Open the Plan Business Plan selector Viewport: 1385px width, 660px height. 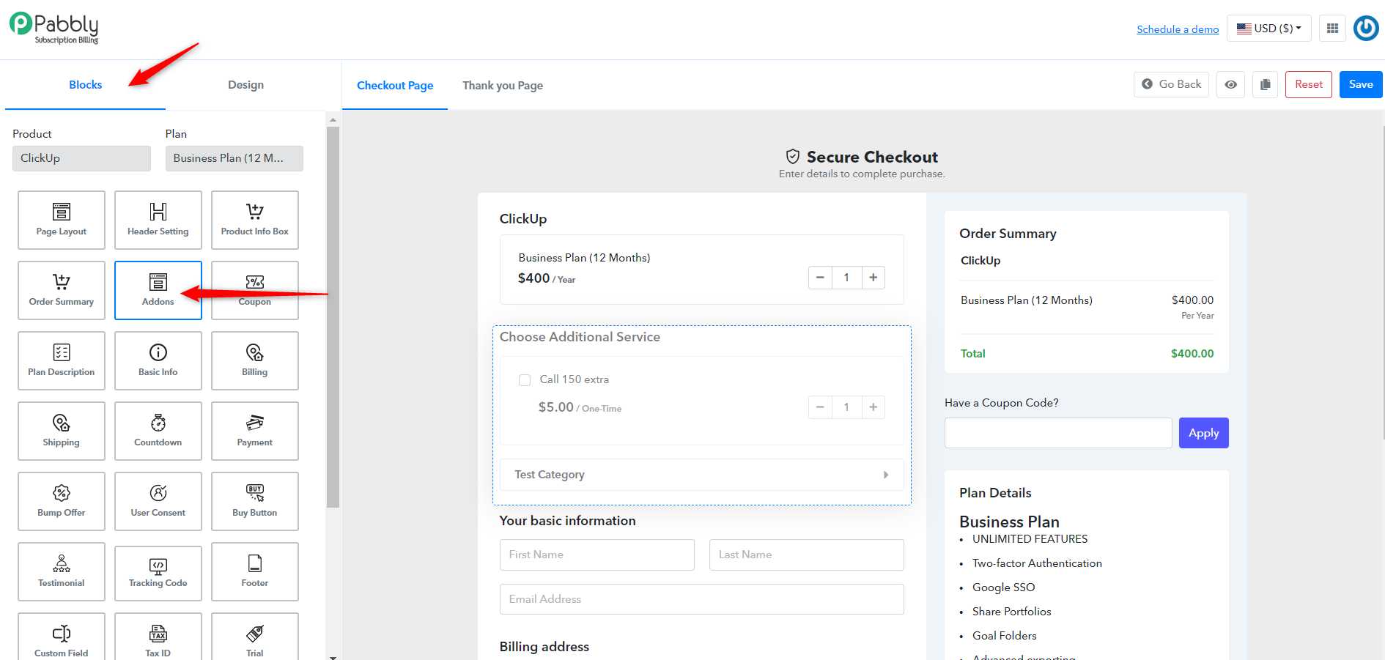(x=234, y=158)
